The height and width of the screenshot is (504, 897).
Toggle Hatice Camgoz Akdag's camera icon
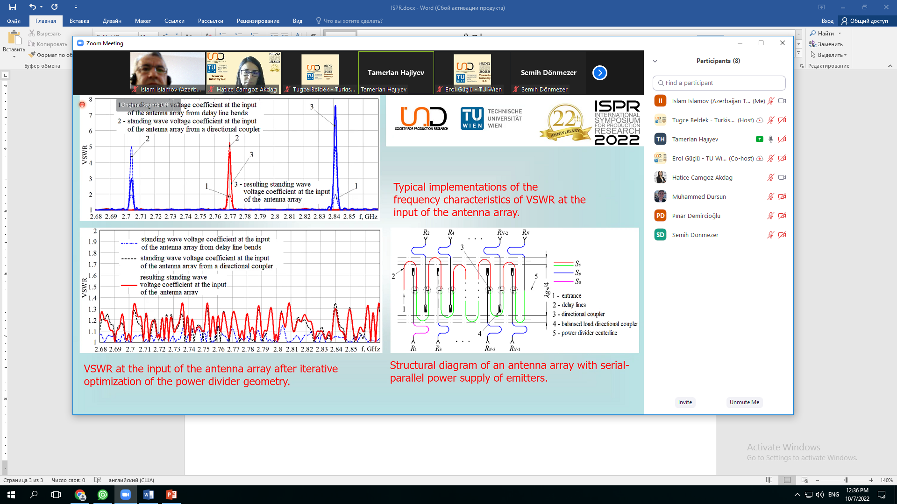click(x=782, y=177)
